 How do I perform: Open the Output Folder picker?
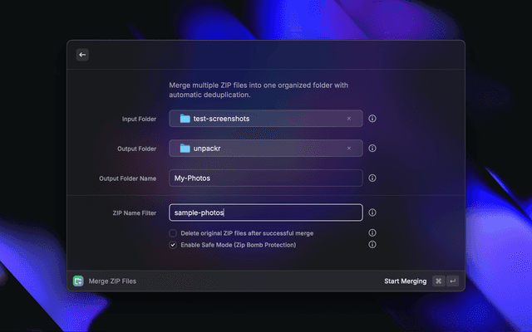click(x=258, y=149)
